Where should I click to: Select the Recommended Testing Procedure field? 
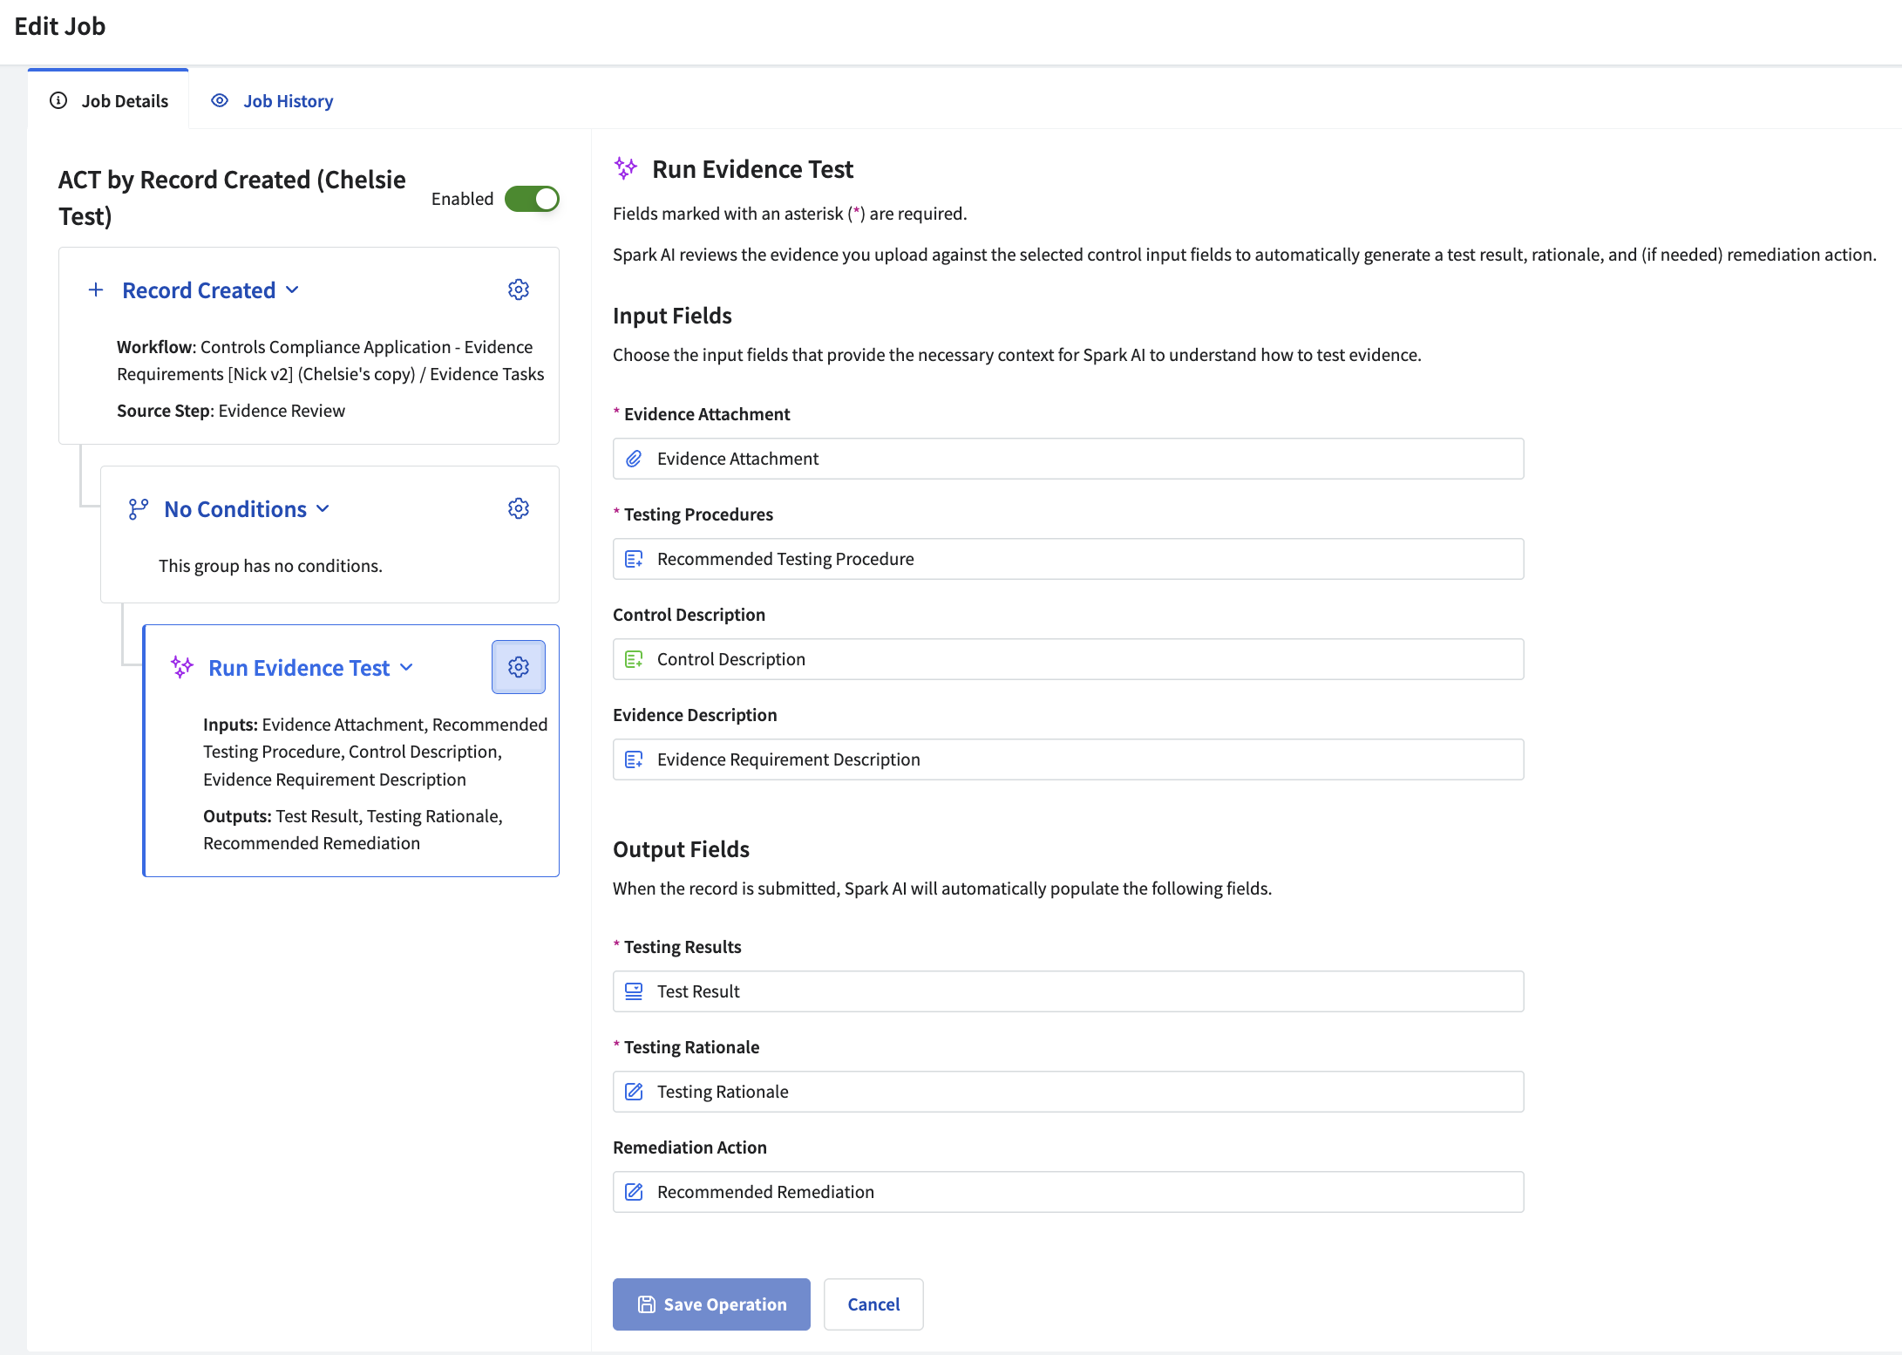(x=1068, y=559)
